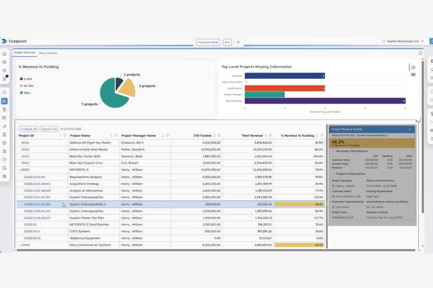
Task: Switch Top Level Projects to table view
Action: pyautogui.click(x=413, y=74)
